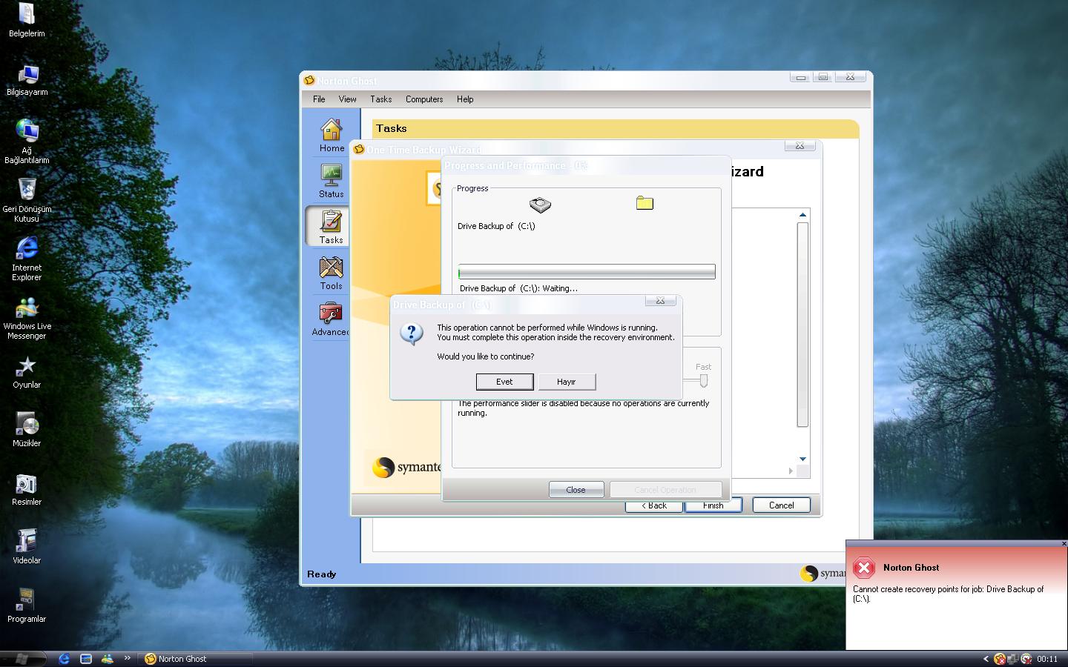Open Ağ Bağlantılarım desktop icon

pos(27,142)
